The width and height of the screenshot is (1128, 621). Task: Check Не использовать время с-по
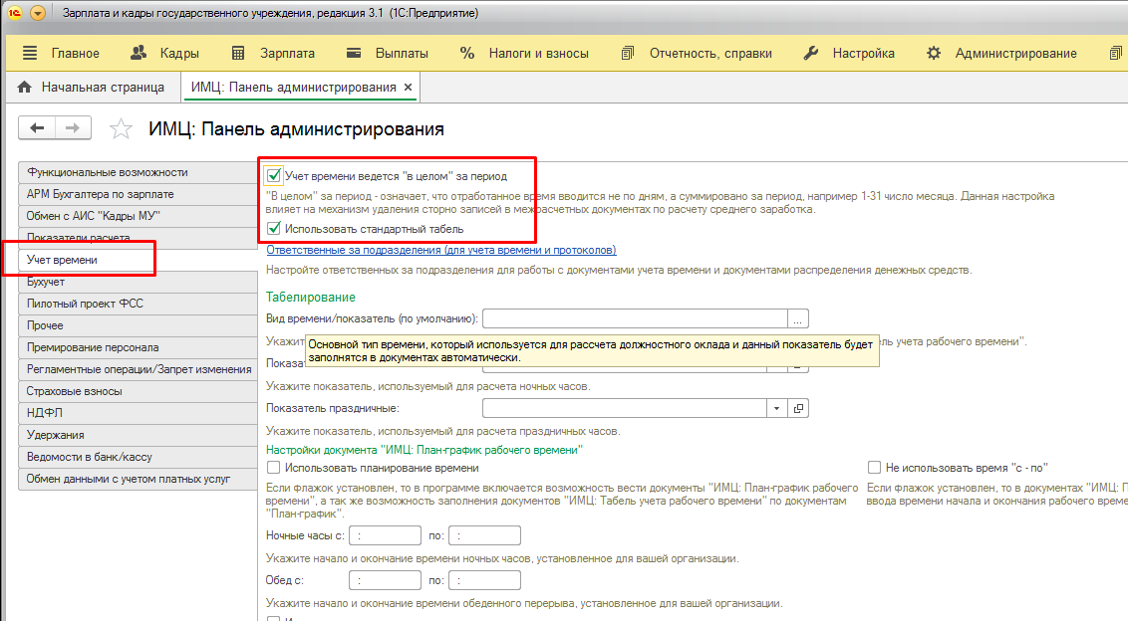[874, 468]
